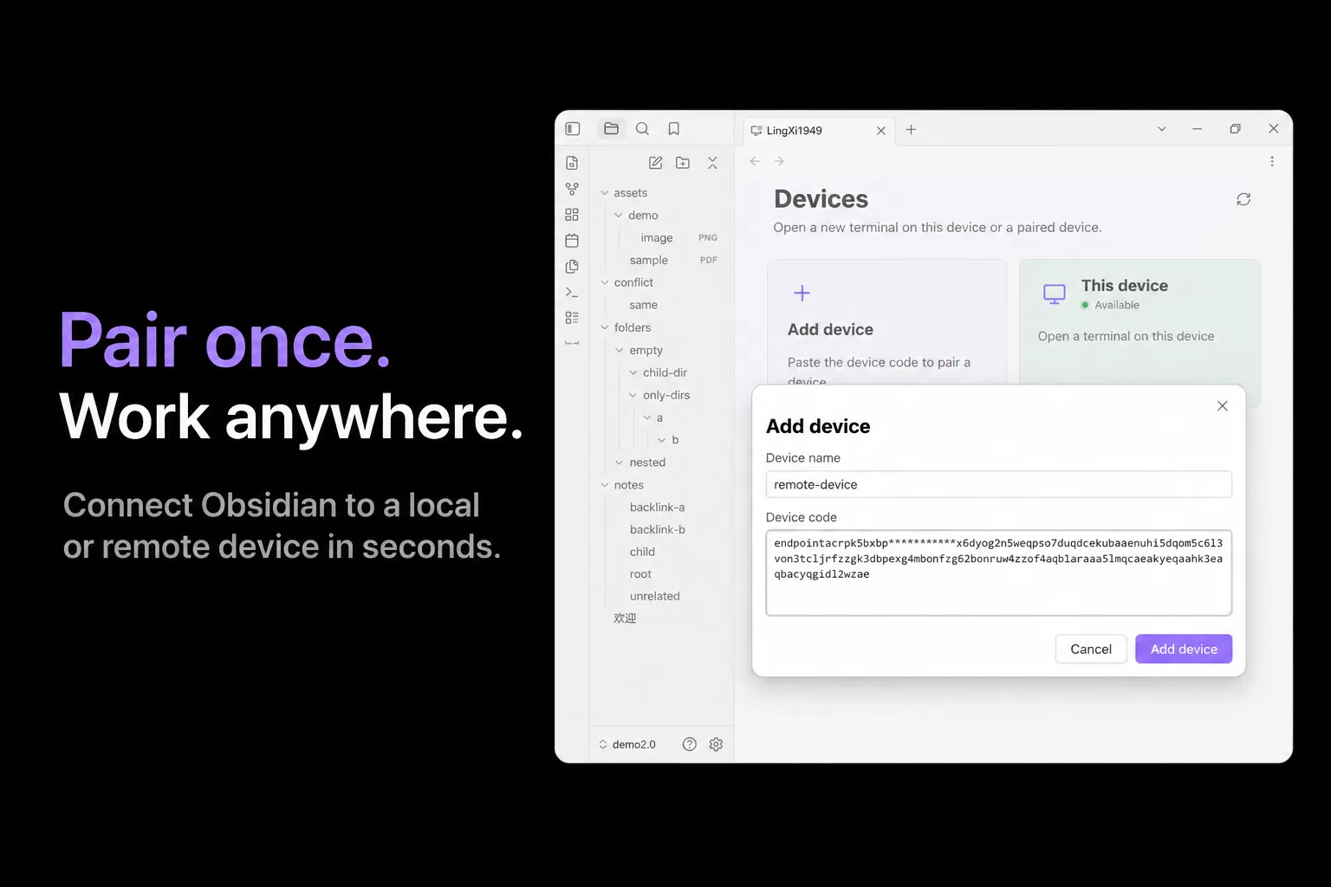The height and width of the screenshot is (887, 1331).
Task: Navigate back with the left arrow
Action: [x=756, y=161]
